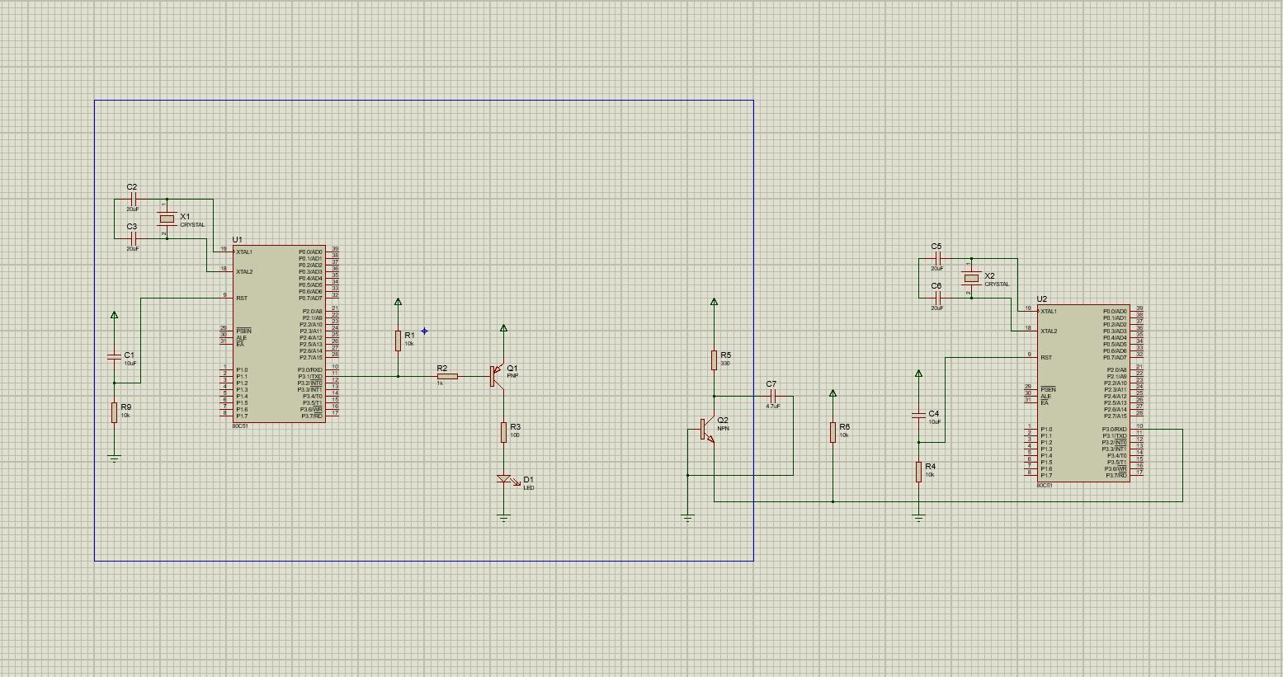Viewport: 1283px width, 677px height.
Task: Click U2's "P1.7" pin label
Action: tap(1046, 476)
